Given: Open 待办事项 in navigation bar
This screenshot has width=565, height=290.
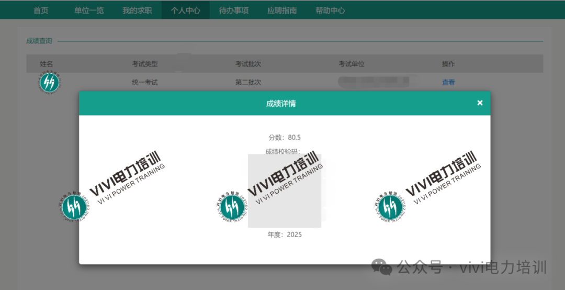Looking at the screenshot, I should (x=233, y=10).
